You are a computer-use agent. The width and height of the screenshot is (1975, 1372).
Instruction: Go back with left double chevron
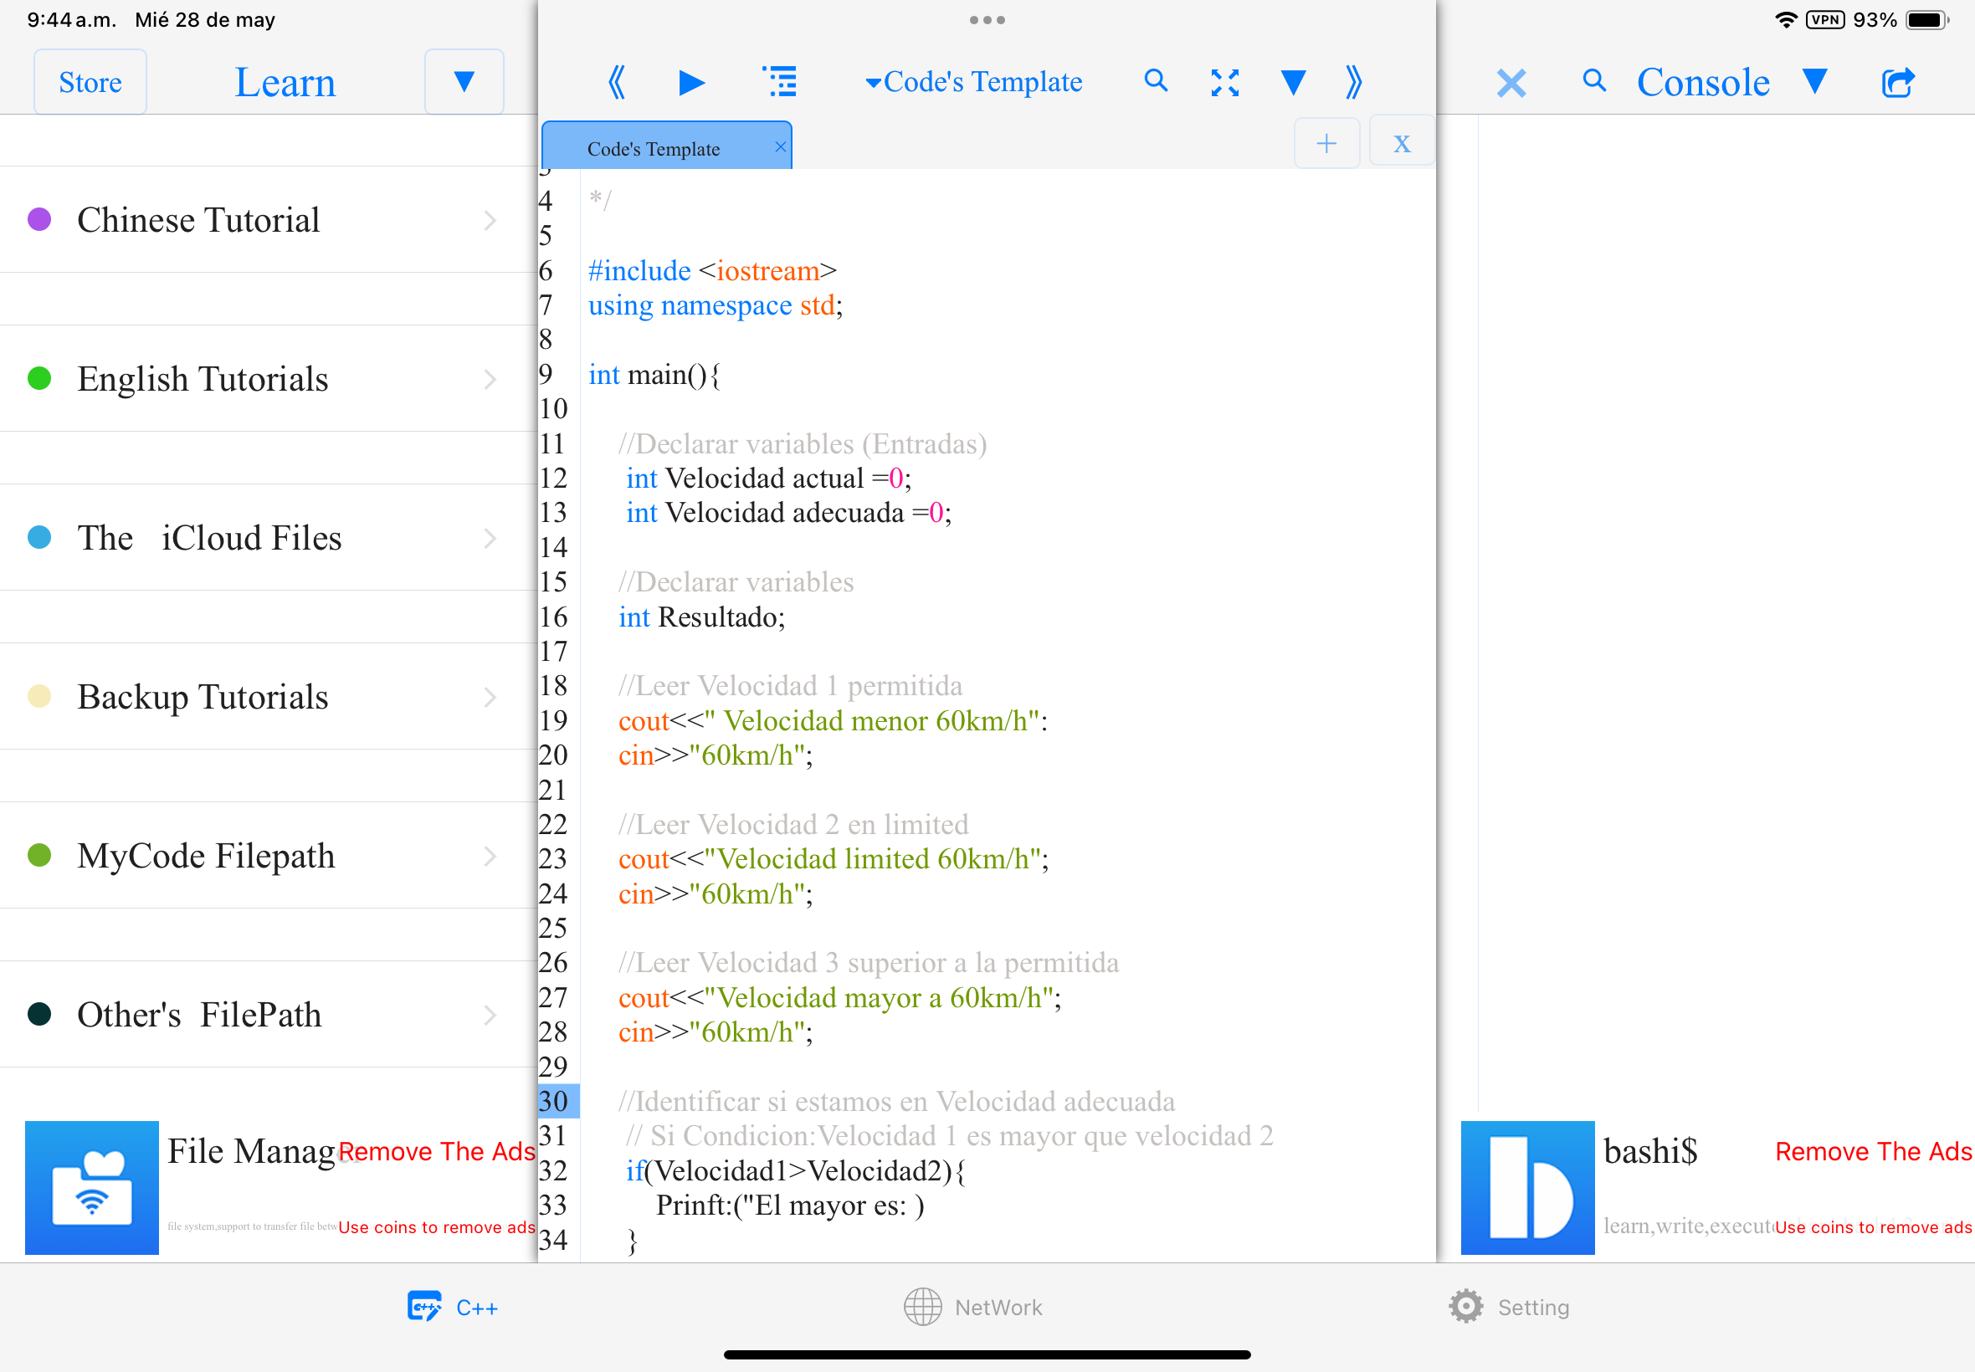[x=617, y=83]
